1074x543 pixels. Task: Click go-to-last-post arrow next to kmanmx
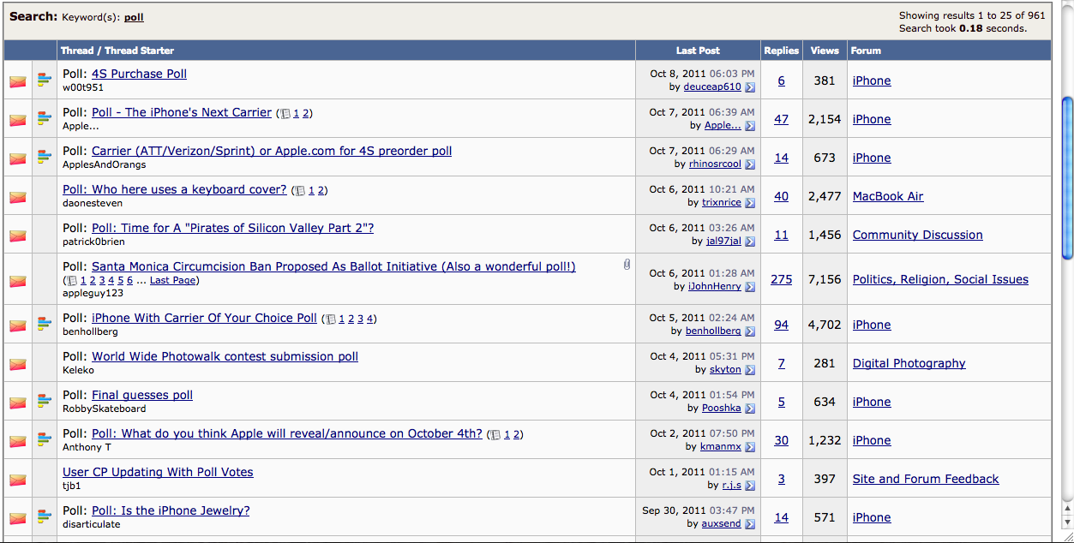[x=750, y=447]
